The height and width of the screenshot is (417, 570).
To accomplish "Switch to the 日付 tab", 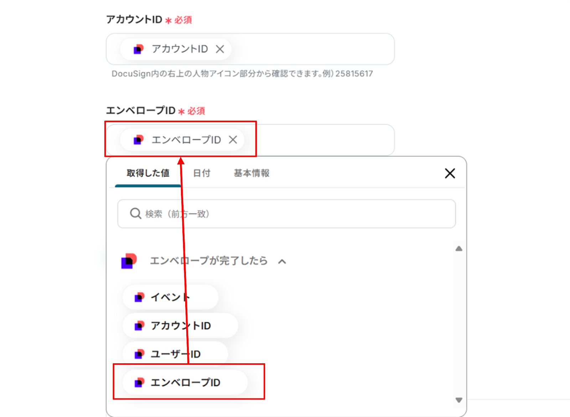I will [202, 173].
